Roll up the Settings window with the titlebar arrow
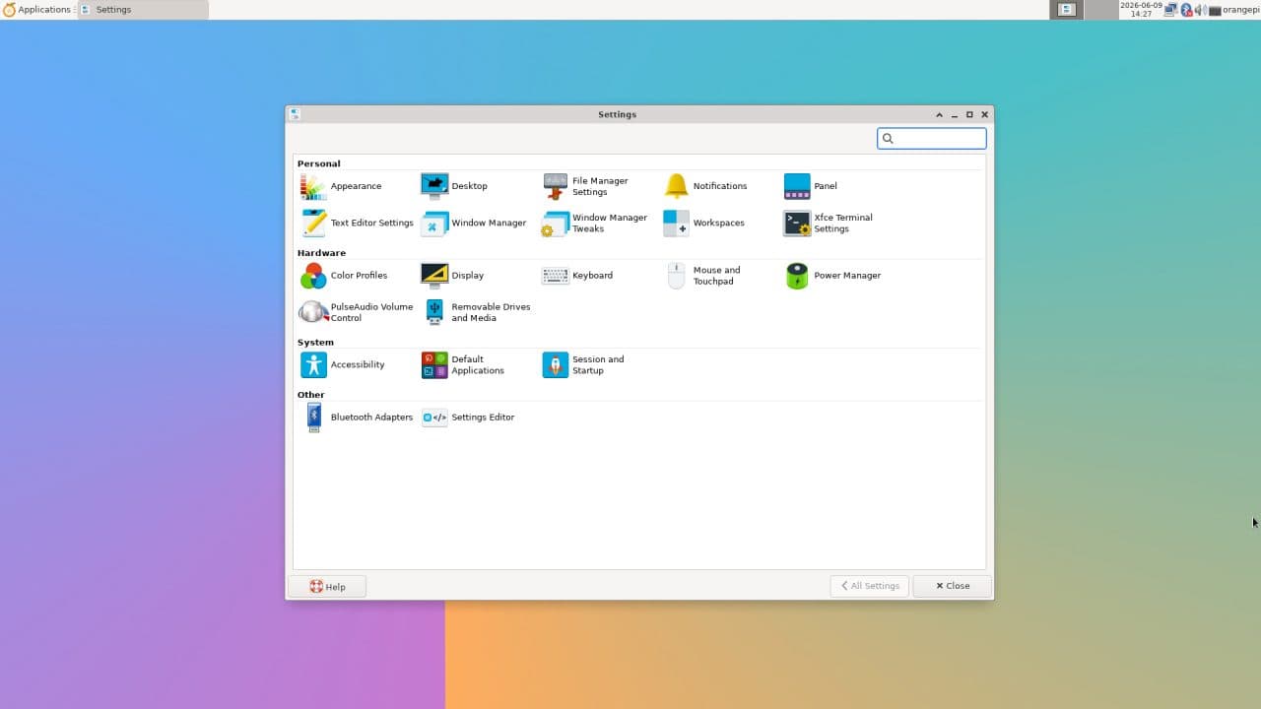Screen dimensions: 1261x709 point(939,114)
